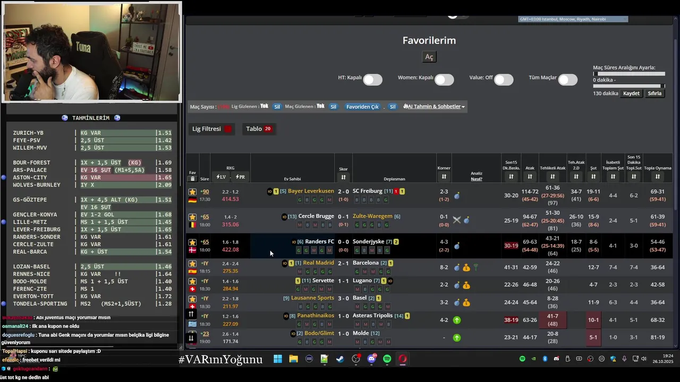Click the Favoriden Çık button

362,107
